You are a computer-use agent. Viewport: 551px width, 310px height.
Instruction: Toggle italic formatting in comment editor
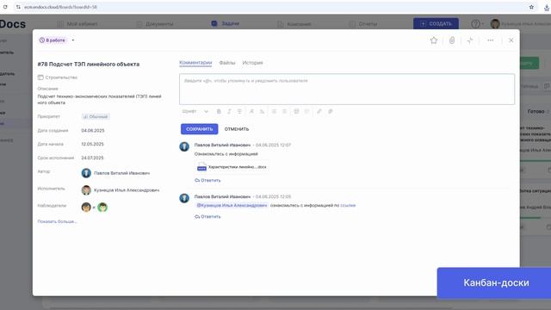(229, 111)
